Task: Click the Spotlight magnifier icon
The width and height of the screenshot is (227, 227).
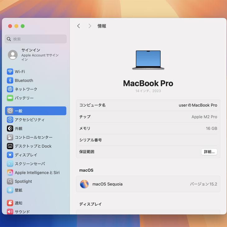Action: 10,181
